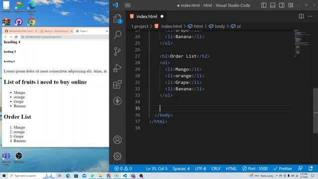The width and height of the screenshot is (318, 179).
Task: Open the Windows Start menu
Action: tap(4, 176)
